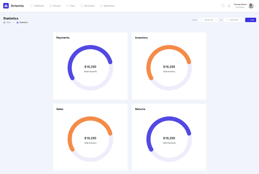The height and width of the screenshot is (174, 259).
Task: Go to Start breadcrumb link
Action: tap(9, 22)
